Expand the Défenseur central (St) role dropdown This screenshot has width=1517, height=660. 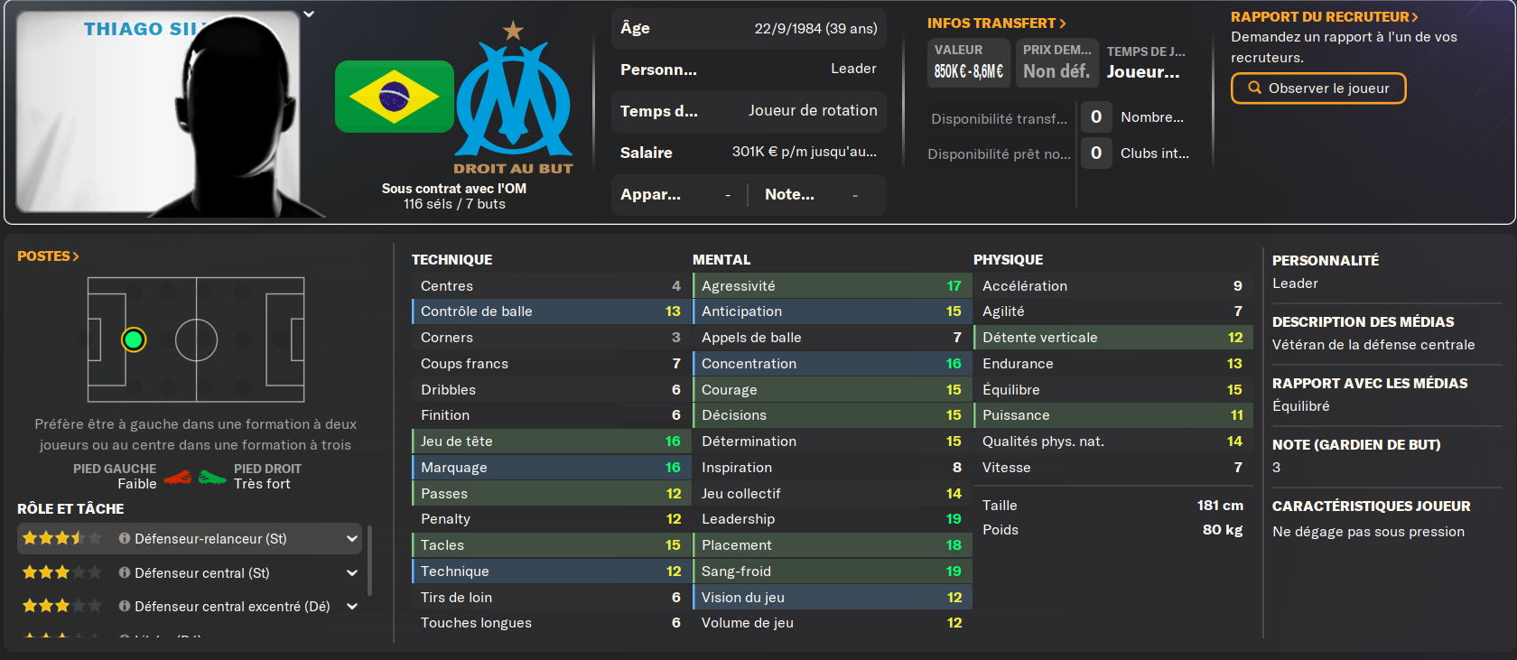(351, 573)
